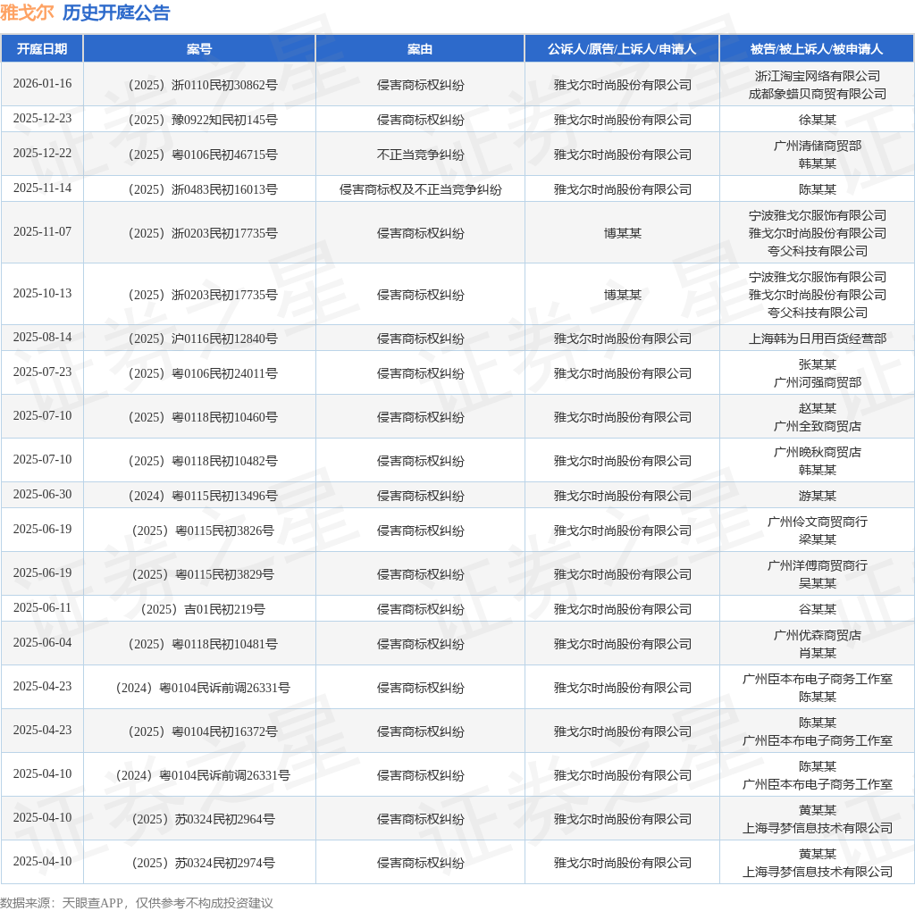Click defendant 广州晚秋商贸店
The width and height of the screenshot is (915, 911).
click(817, 452)
